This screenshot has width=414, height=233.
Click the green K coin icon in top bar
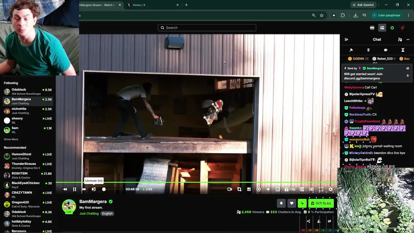pos(392,28)
